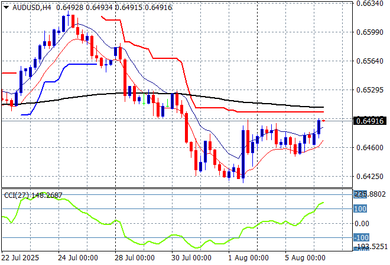Image resolution: width=390 pixels, height=265 pixels.
Task: Click the CCI -100 level label
Action: click(361, 238)
